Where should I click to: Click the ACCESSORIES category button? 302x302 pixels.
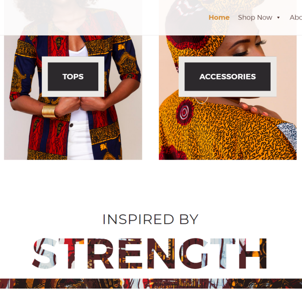(227, 77)
